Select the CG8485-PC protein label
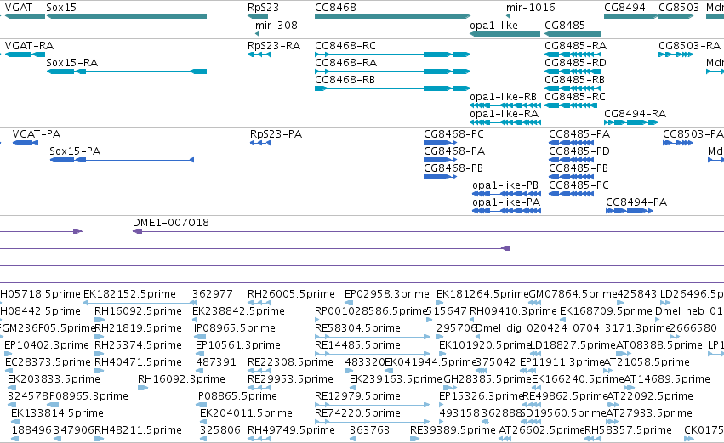The height and width of the screenshot is (443, 724). [579, 185]
